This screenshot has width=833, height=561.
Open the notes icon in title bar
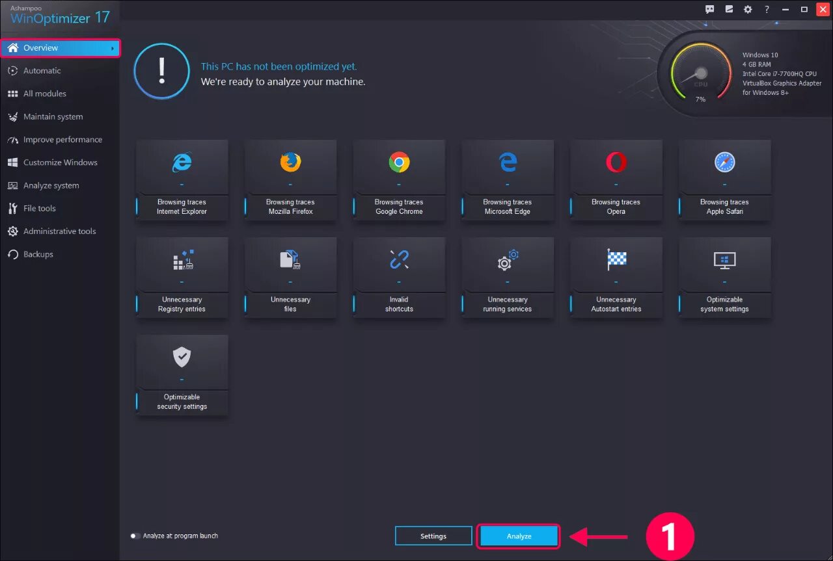pyautogui.click(x=729, y=9)
